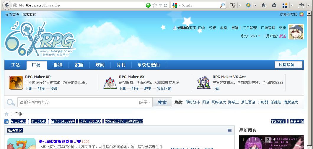
Task: Select 主站 navigation tab
Action: 15,65
